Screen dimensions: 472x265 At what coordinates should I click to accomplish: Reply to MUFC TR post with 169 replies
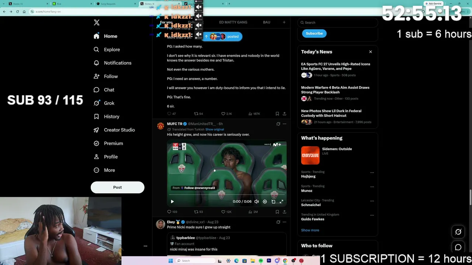point(172,212)
